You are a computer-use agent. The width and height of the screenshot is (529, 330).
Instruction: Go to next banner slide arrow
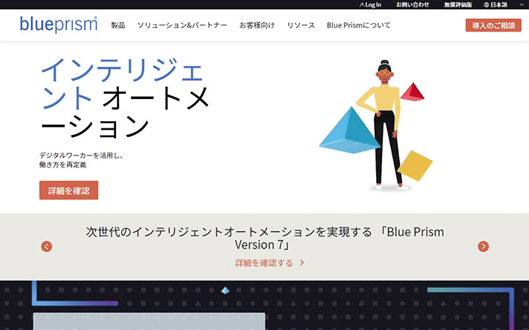(x=483, y=246)
